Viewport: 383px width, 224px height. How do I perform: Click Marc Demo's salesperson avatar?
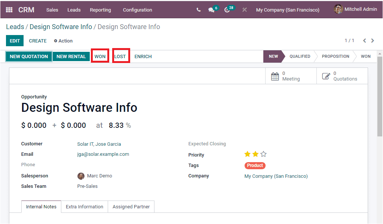pos(81,176)
